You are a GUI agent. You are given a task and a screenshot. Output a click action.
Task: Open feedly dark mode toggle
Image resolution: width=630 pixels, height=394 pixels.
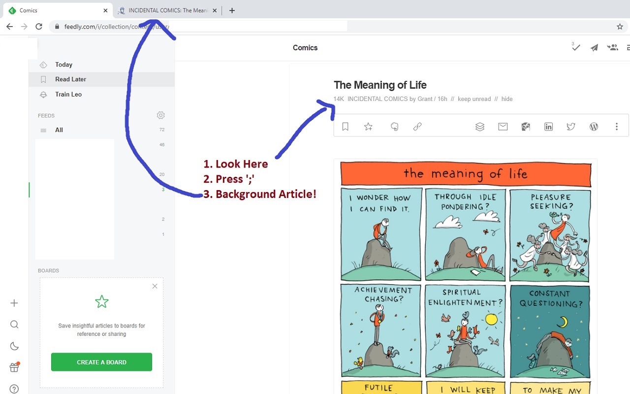14,346
